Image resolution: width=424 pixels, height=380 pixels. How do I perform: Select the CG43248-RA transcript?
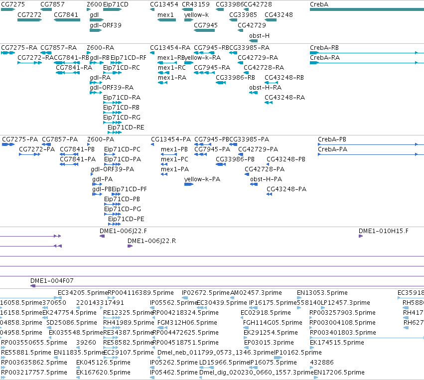tap(269, 103)
